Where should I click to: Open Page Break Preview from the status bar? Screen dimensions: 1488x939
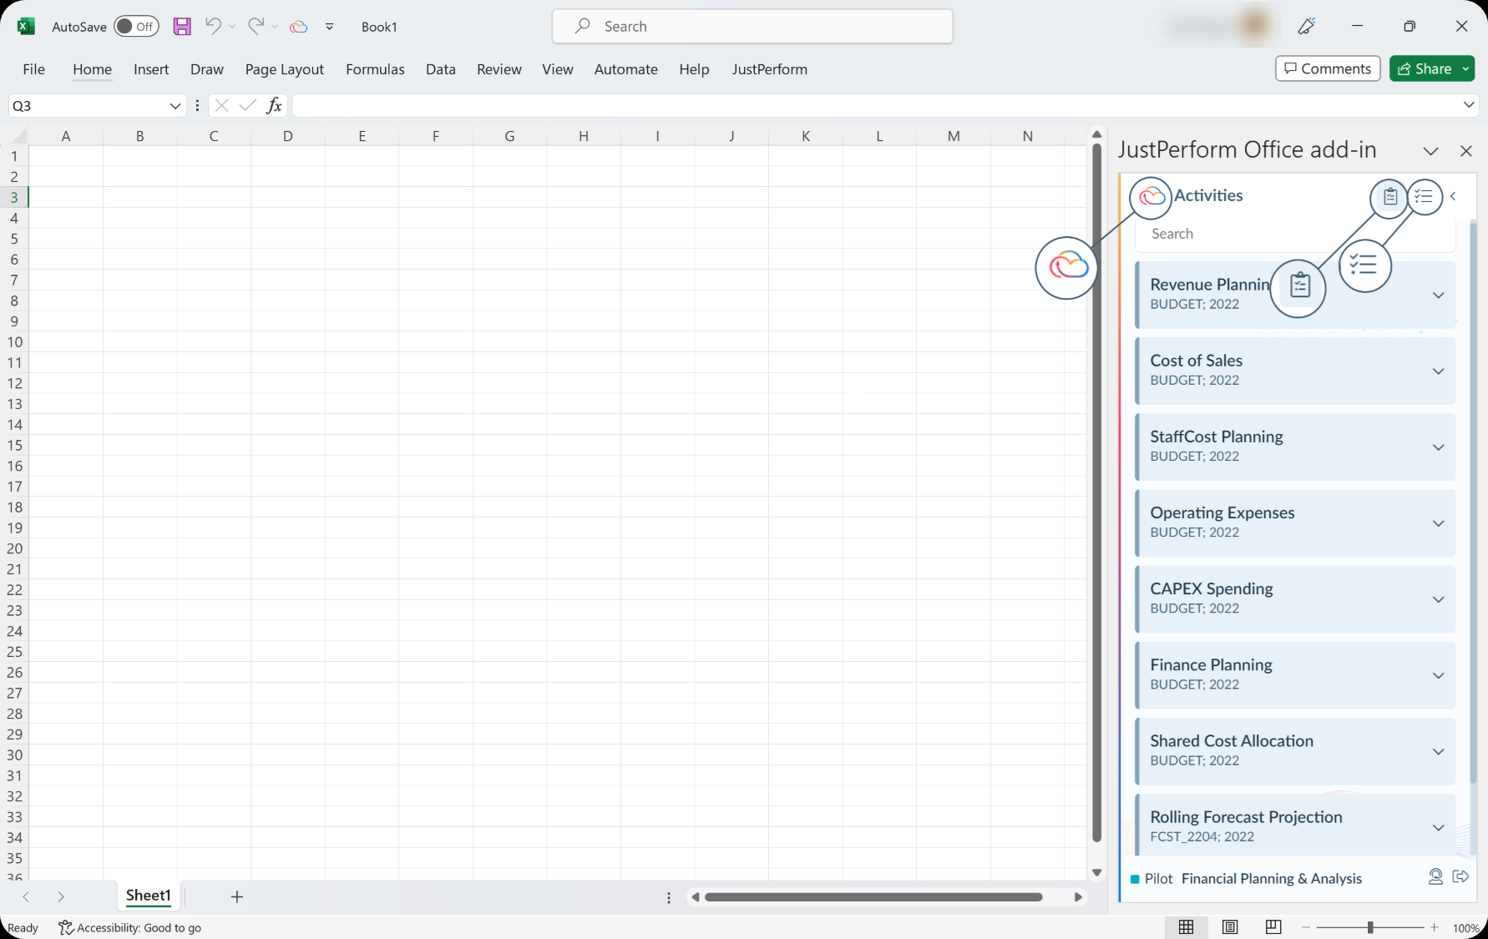[1273, 926]
